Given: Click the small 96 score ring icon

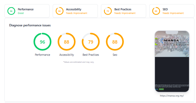Looking at the screenshot, I should coord(11,11).
